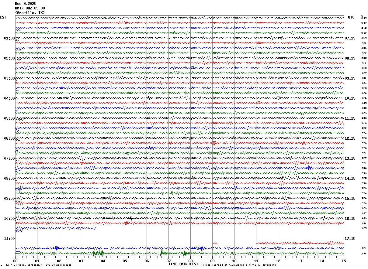Click the 'Each Vertical Division = 333.33 microvolts' note

click(39, 265)
